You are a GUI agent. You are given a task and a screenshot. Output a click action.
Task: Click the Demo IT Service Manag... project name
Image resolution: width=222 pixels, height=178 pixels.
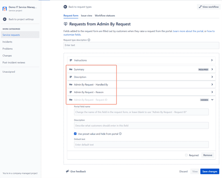tap(22, 7)
